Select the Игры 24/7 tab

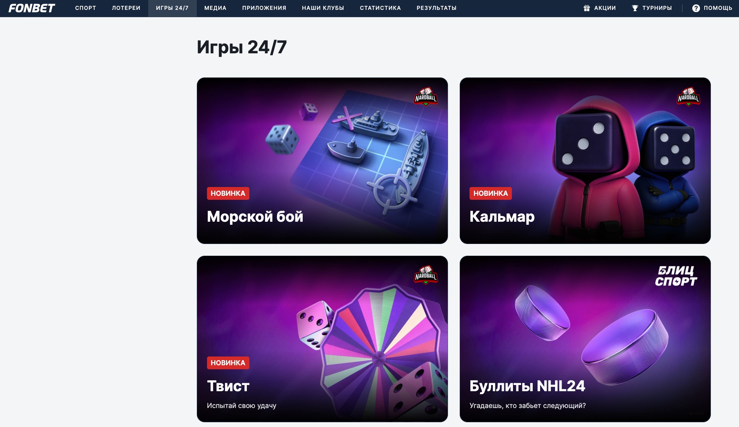click(x=172, y=8)
